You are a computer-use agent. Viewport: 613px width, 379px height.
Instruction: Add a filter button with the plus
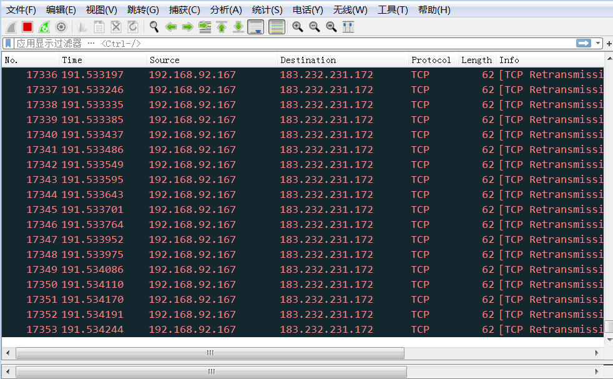(609, 44)
